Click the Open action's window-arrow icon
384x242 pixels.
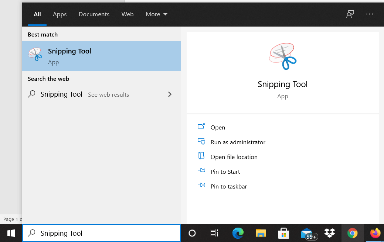201,126
